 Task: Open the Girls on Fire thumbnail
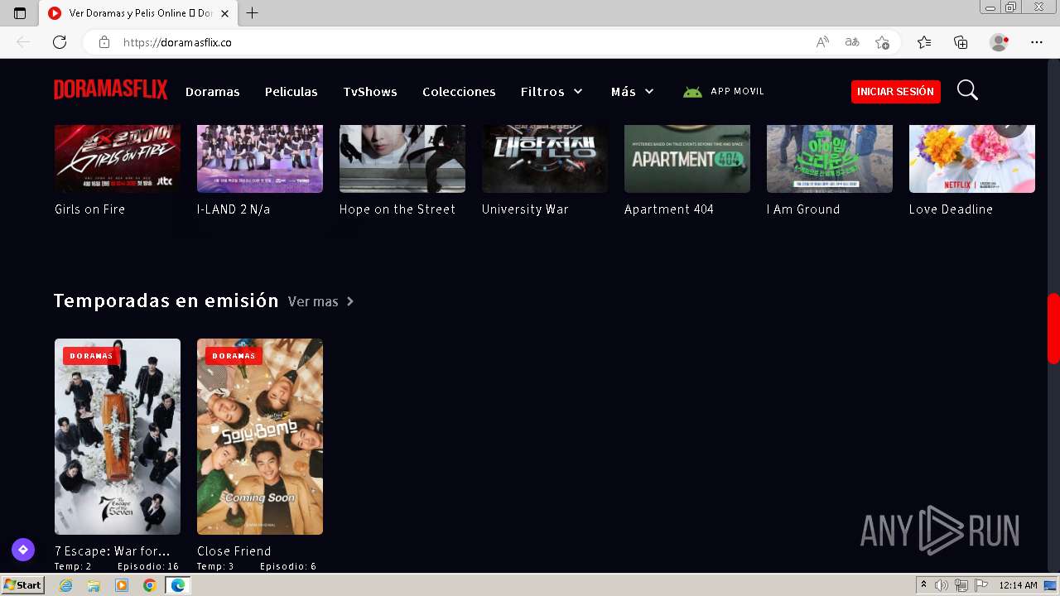tap(118, 158)
